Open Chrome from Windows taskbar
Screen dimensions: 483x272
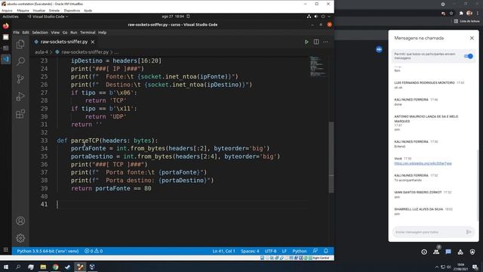tap(55, 267)
